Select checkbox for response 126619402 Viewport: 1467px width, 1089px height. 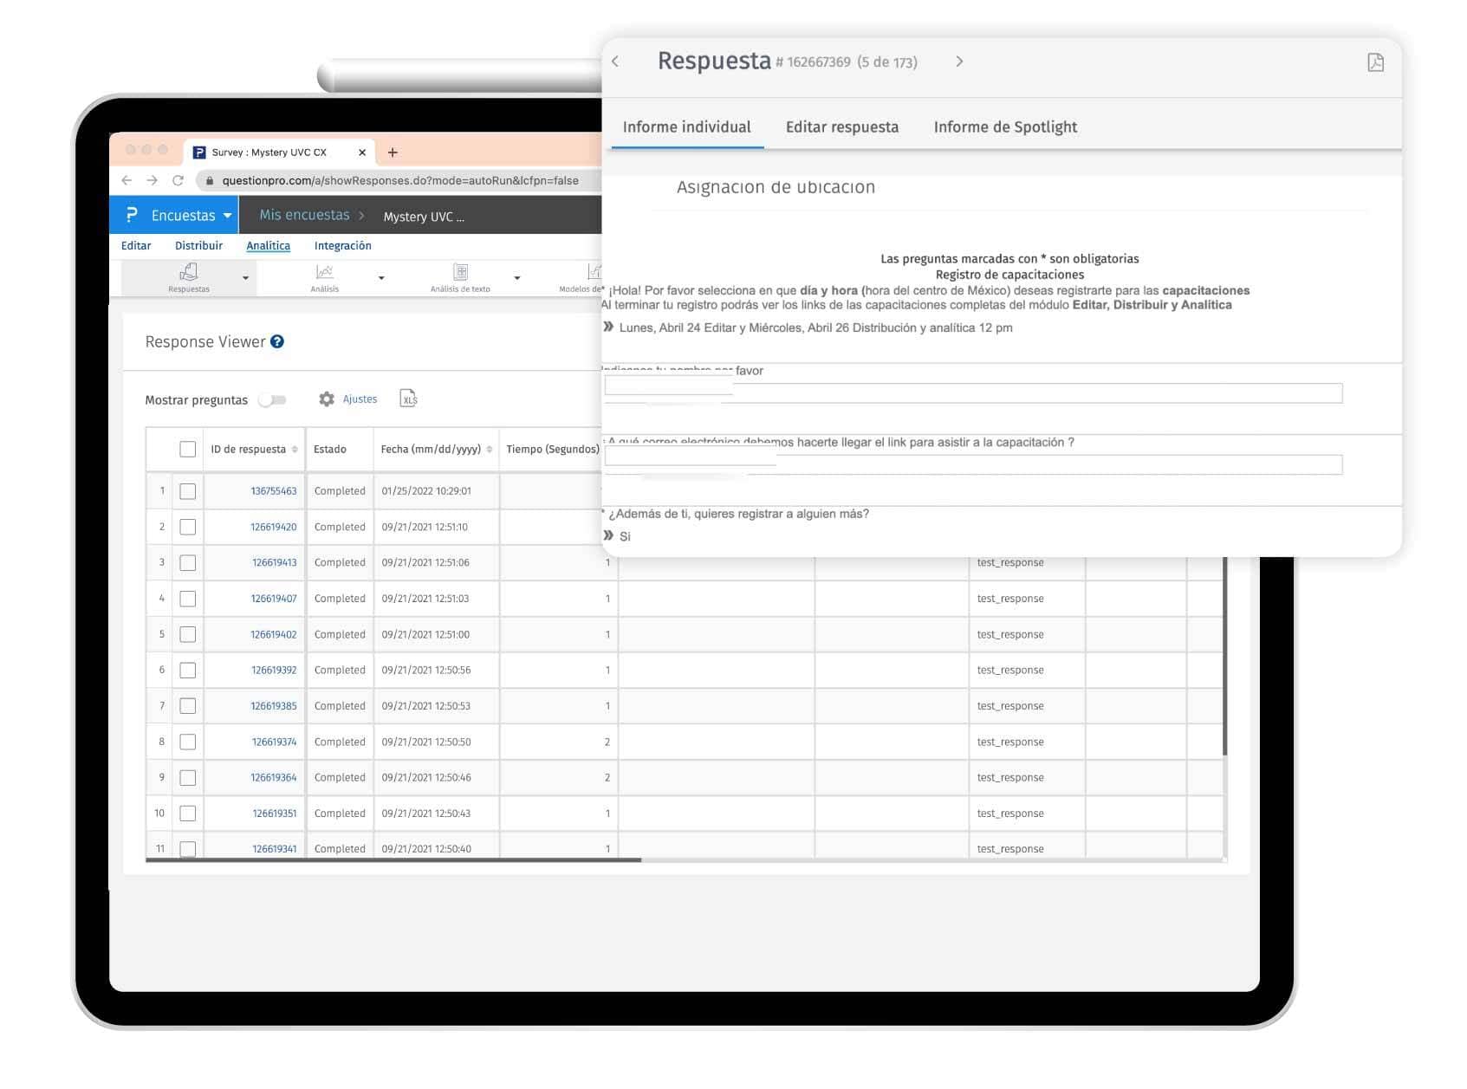pos(187,634)
